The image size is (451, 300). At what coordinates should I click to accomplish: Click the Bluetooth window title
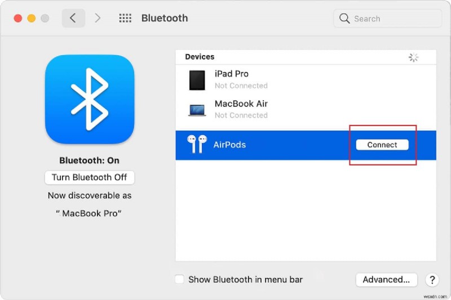click(x=165, y=19)
